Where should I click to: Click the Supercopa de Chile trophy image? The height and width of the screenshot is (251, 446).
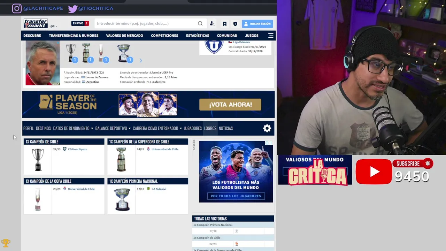[121, 159]
